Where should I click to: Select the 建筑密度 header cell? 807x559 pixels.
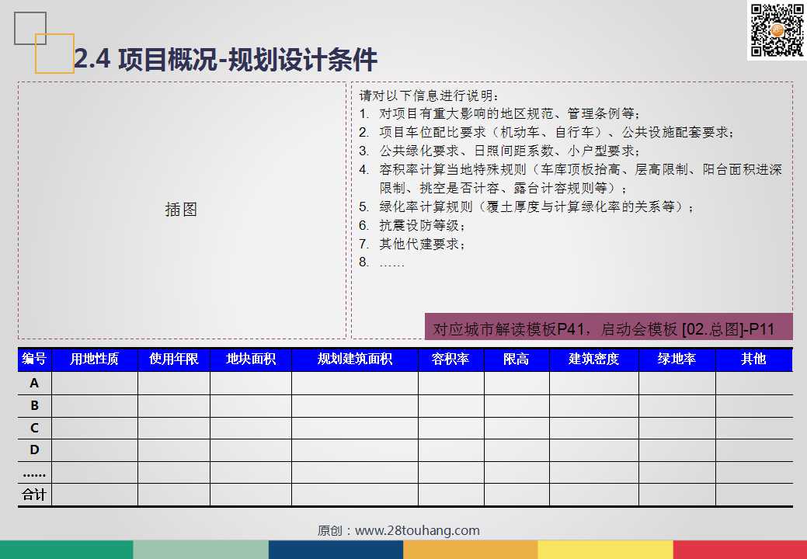[x=594, y=359]
